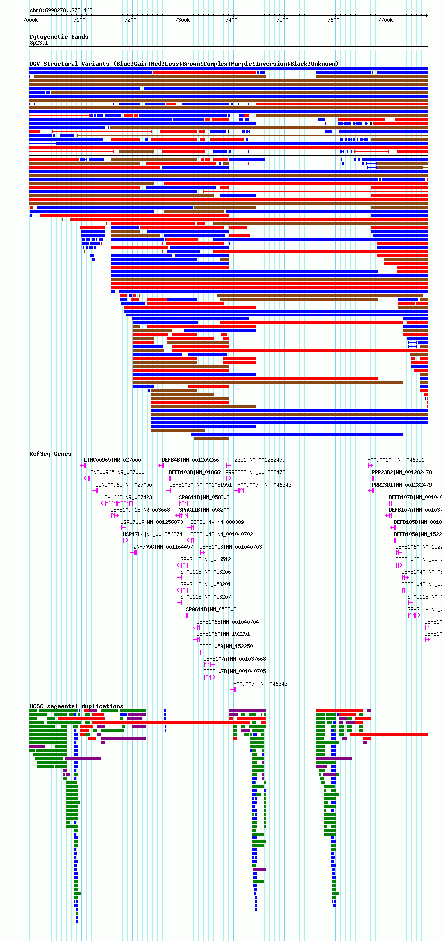Open gene USP17L1P|NM_001256873
The image size is (442, 941).
(x=151, y=522)
